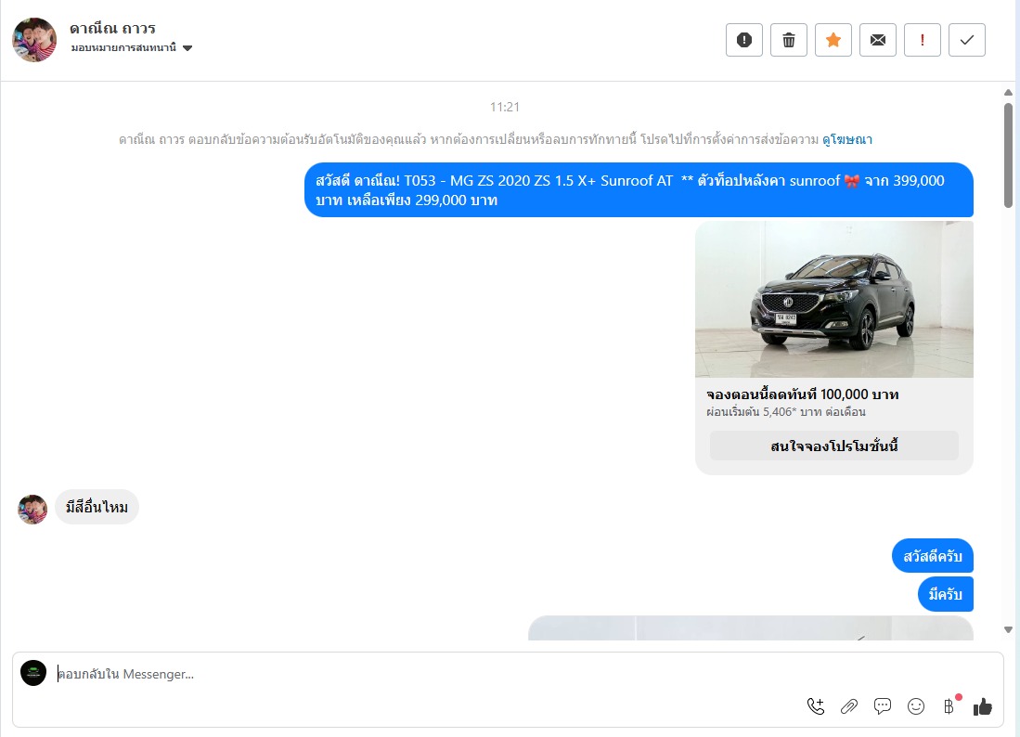Attach a file with paperclip icon

(849, 706)
